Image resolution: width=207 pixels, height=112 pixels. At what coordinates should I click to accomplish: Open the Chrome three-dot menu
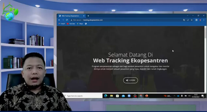pos(204,20)
